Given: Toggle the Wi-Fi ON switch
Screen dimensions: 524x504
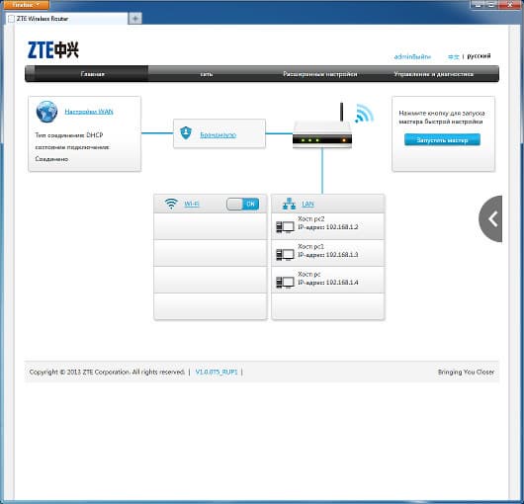Looking at the screenshot, I should pos(242,205).
